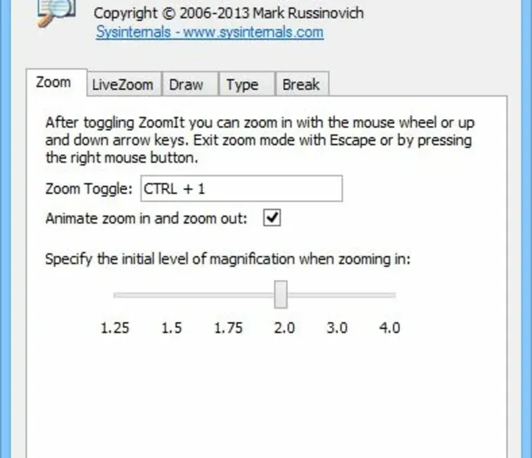Click the 4.0 magnification label
Screen dimensions: 532x458
tap(389, 328)
